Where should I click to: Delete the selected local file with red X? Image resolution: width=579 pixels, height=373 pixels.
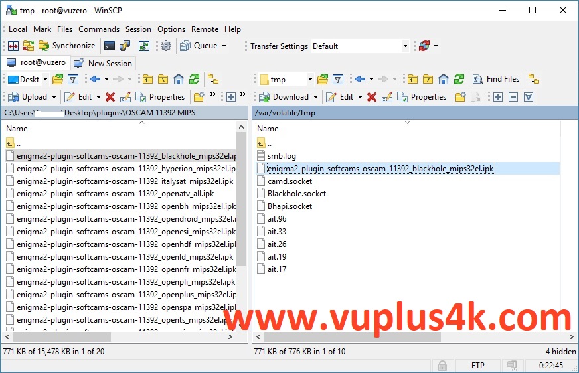tap(110, 97)
